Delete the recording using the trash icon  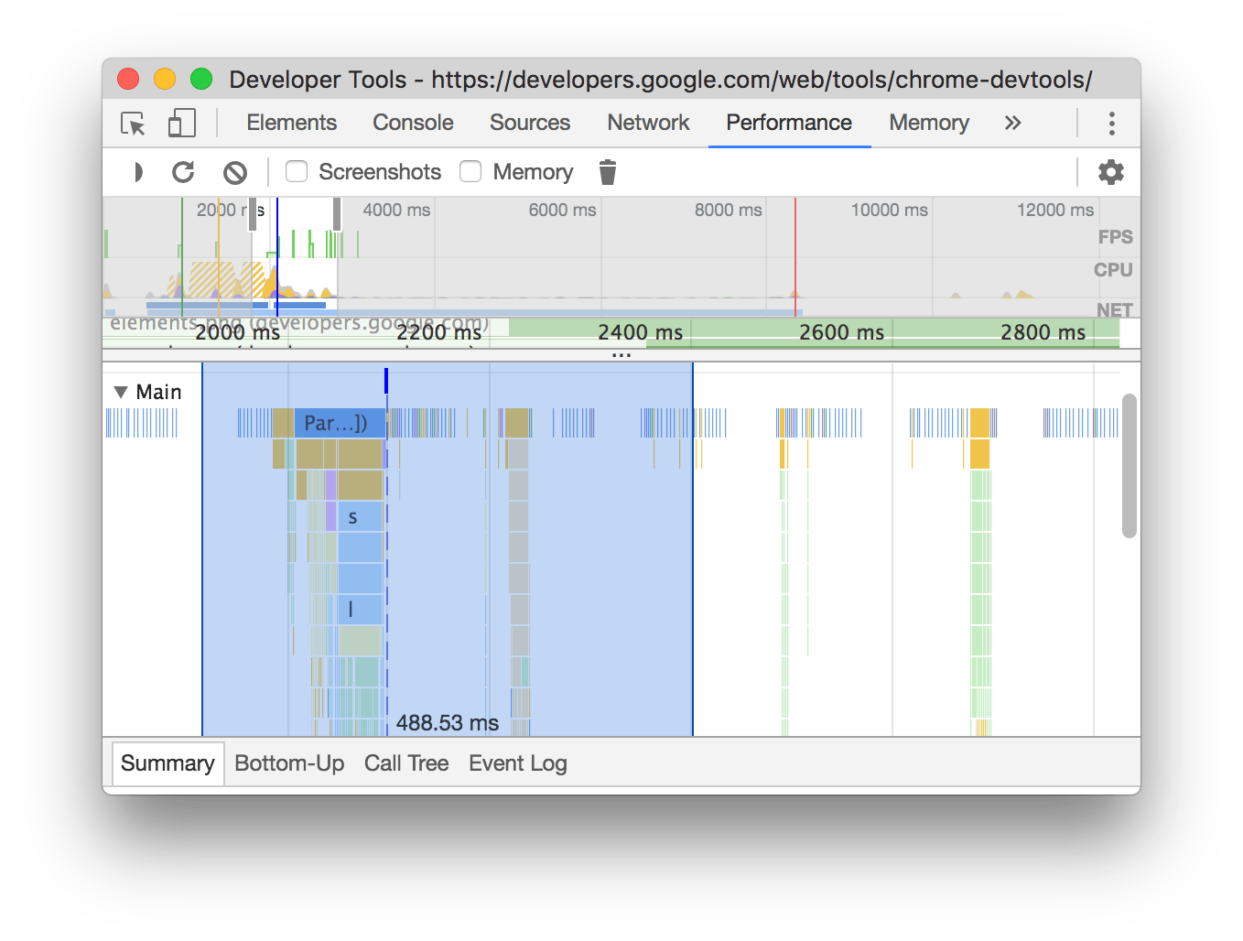pyautogui.click(x=607, y=172)
